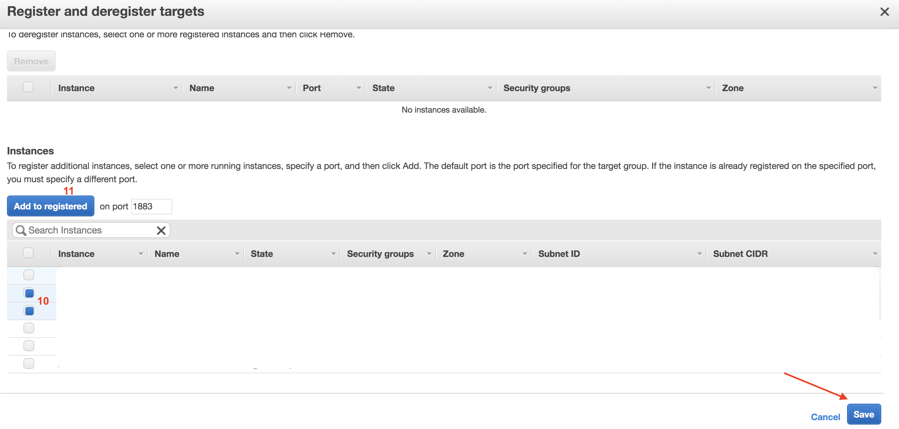Clear the Search Instances field with X icon

[x=161, y=230]
